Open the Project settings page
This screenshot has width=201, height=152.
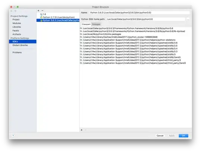pyautogui.click(x=16, y=20)
